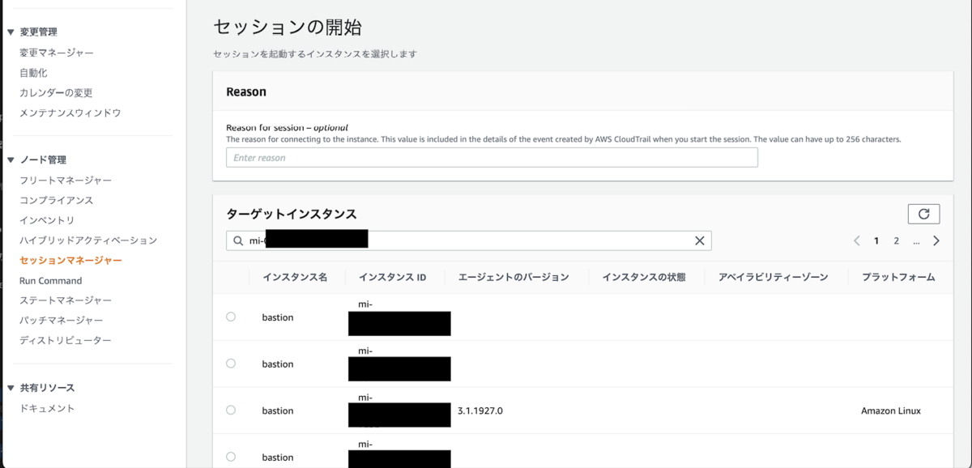Select the Amazon Linux bastion instance
Screen dimensions: 972x468
(231, 411)
